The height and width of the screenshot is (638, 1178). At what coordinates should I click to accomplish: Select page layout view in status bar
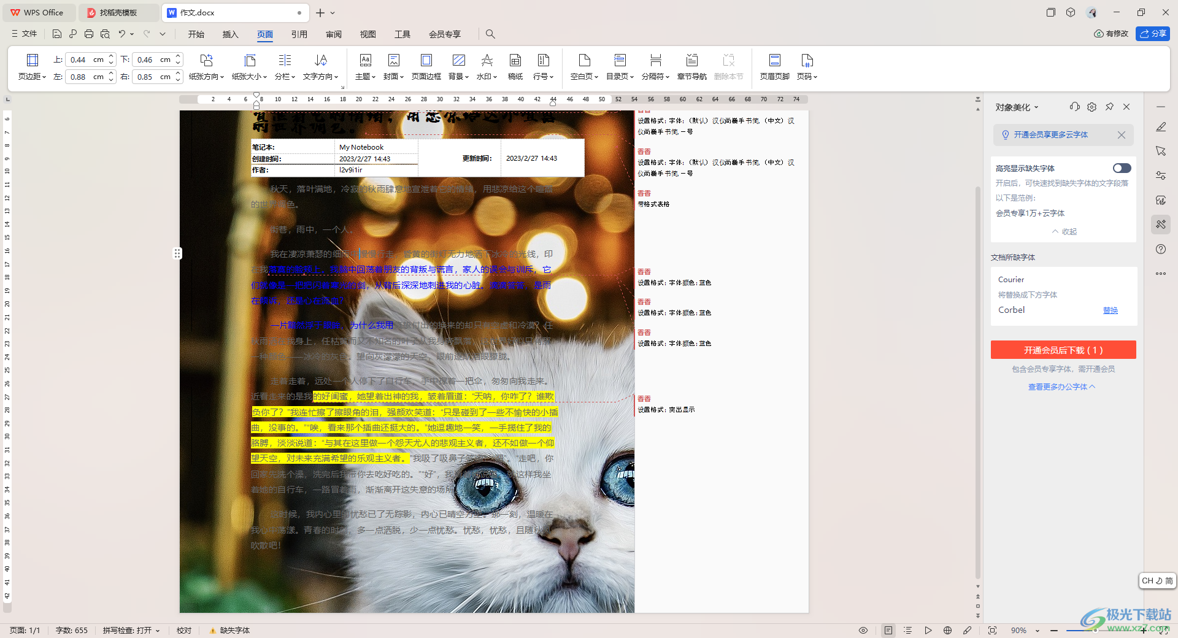tap(888, 630)
